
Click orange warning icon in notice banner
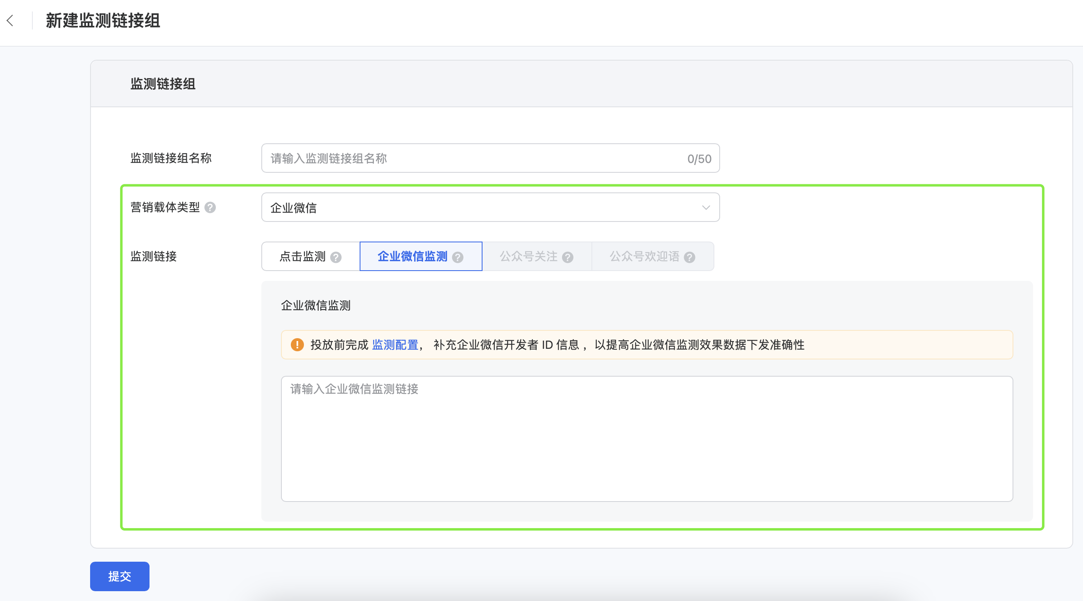coord(297,345)
